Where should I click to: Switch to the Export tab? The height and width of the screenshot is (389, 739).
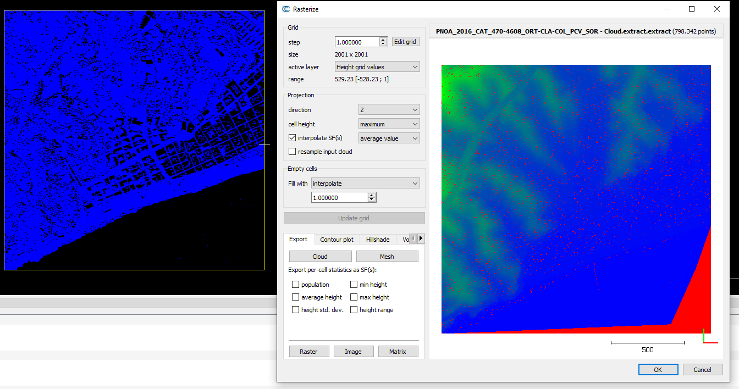coord(299,239)
